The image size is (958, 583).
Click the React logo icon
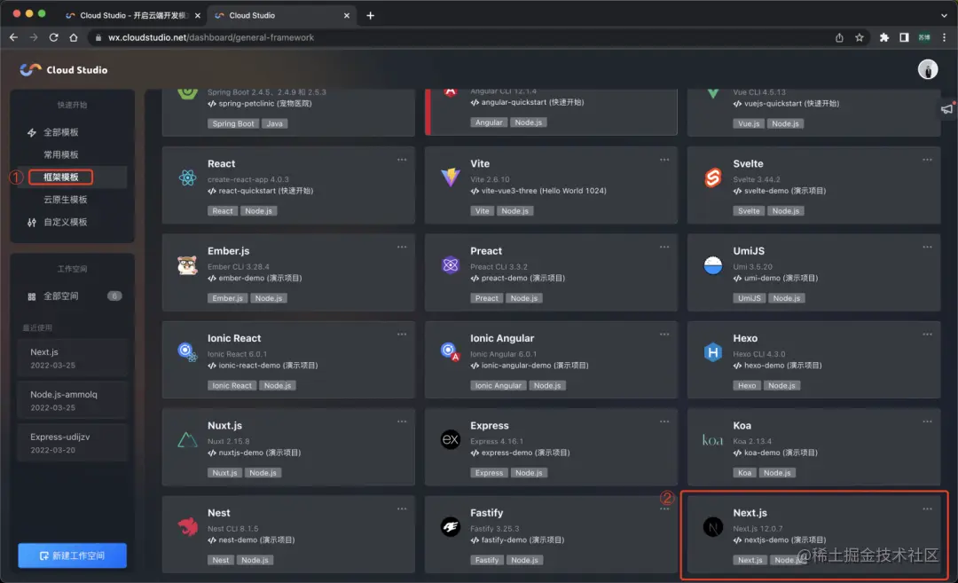pos(187,177)
